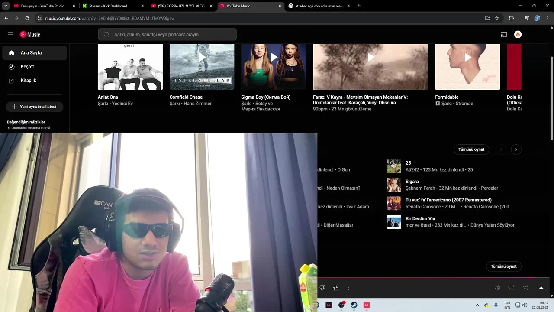
Task: Open the Hans Zimmer artist link
Action: (197, 104)
